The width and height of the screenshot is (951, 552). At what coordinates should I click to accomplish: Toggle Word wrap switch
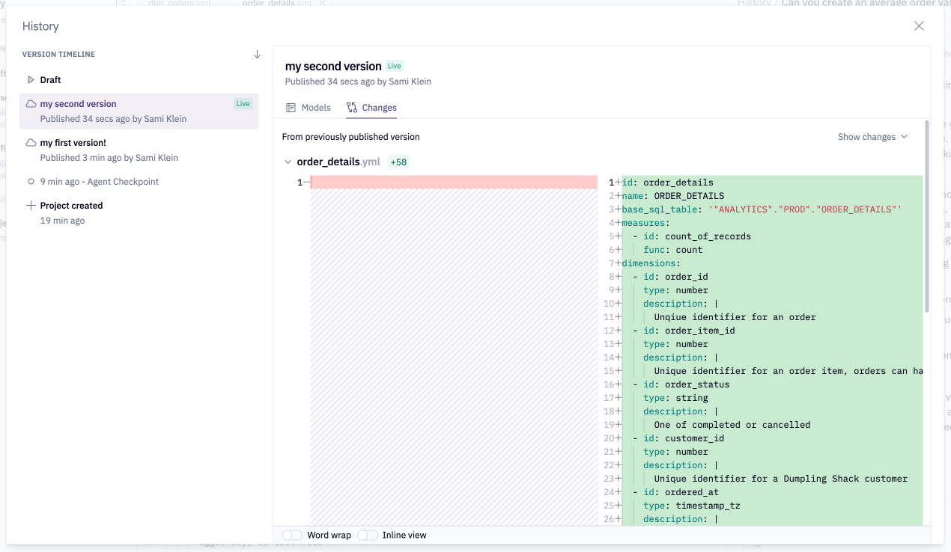coord(293,535)
